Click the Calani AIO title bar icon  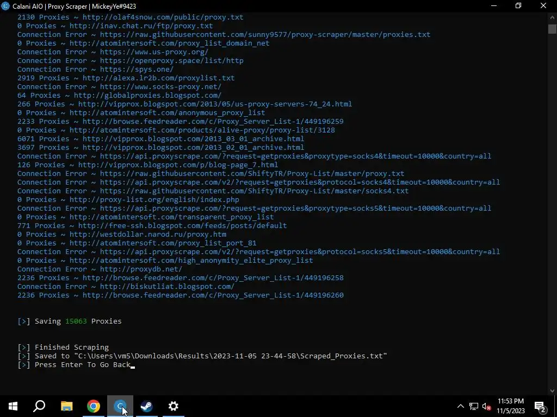point(5,6)
